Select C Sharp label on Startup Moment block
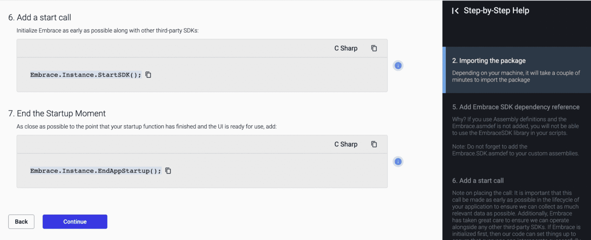The height and width of the screenshot is (240, 591). [x=346, y=144]
